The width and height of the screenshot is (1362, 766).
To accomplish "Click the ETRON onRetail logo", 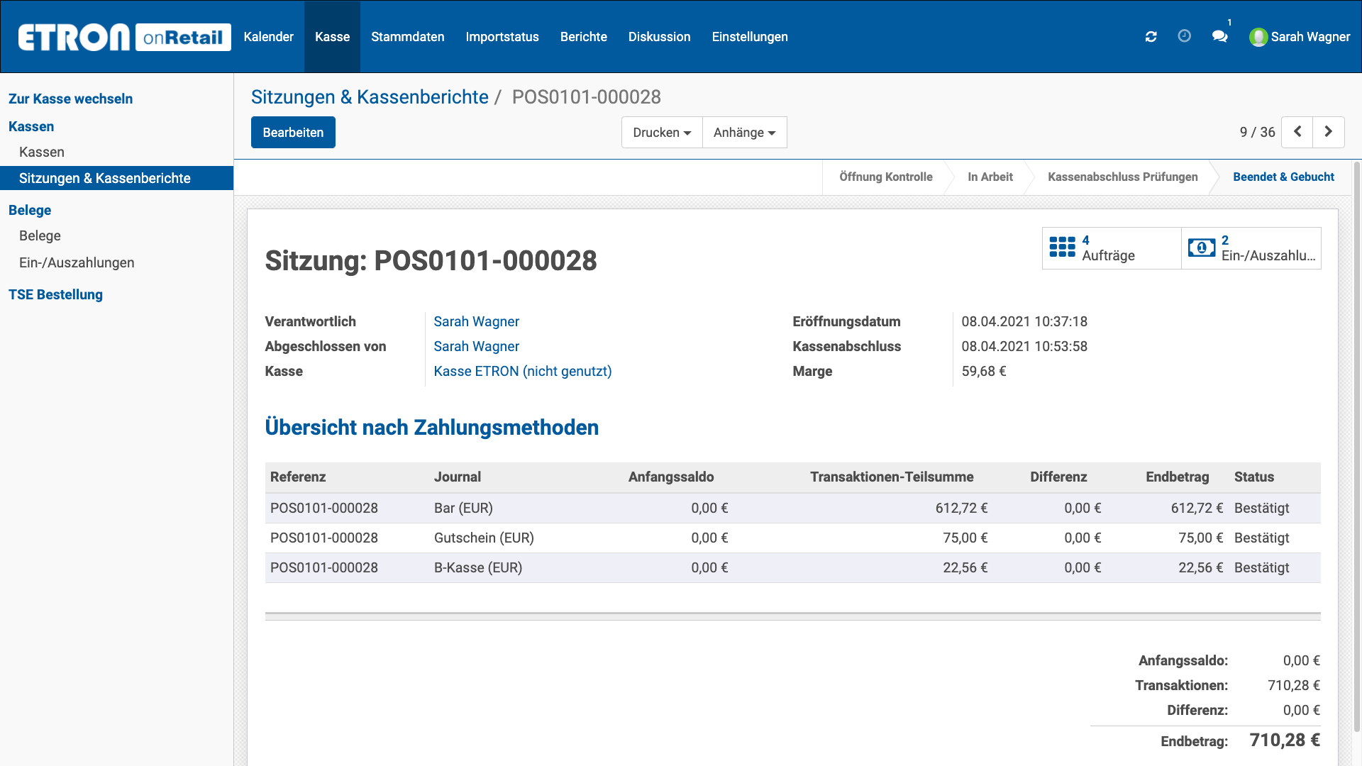I will 124,37.
